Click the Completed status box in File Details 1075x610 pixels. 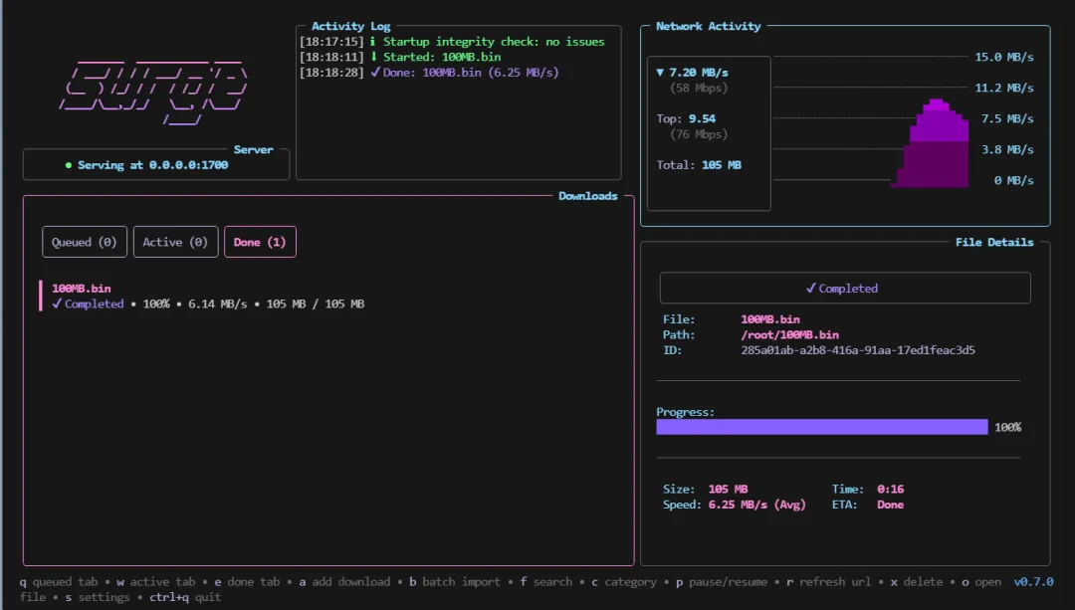coord(845,288)
